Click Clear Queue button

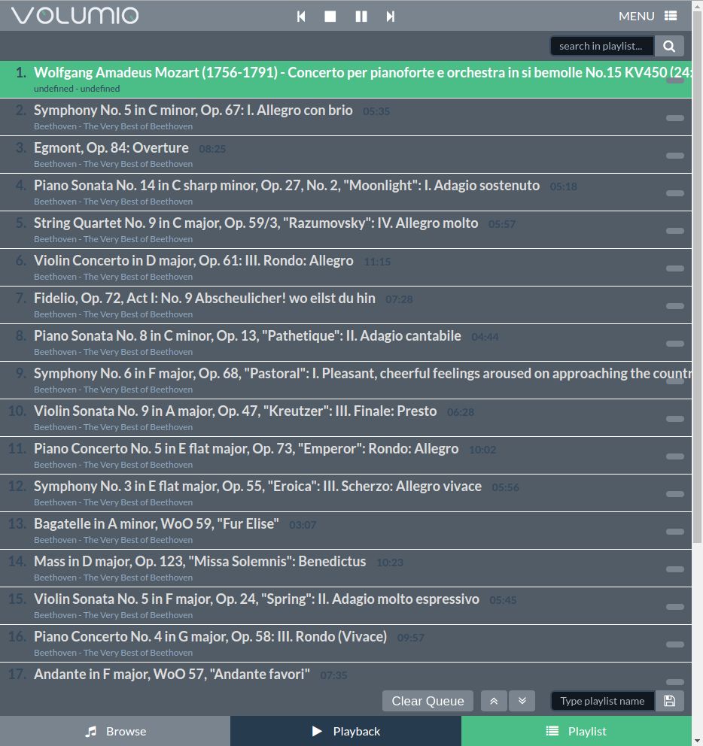click(428, 701)
